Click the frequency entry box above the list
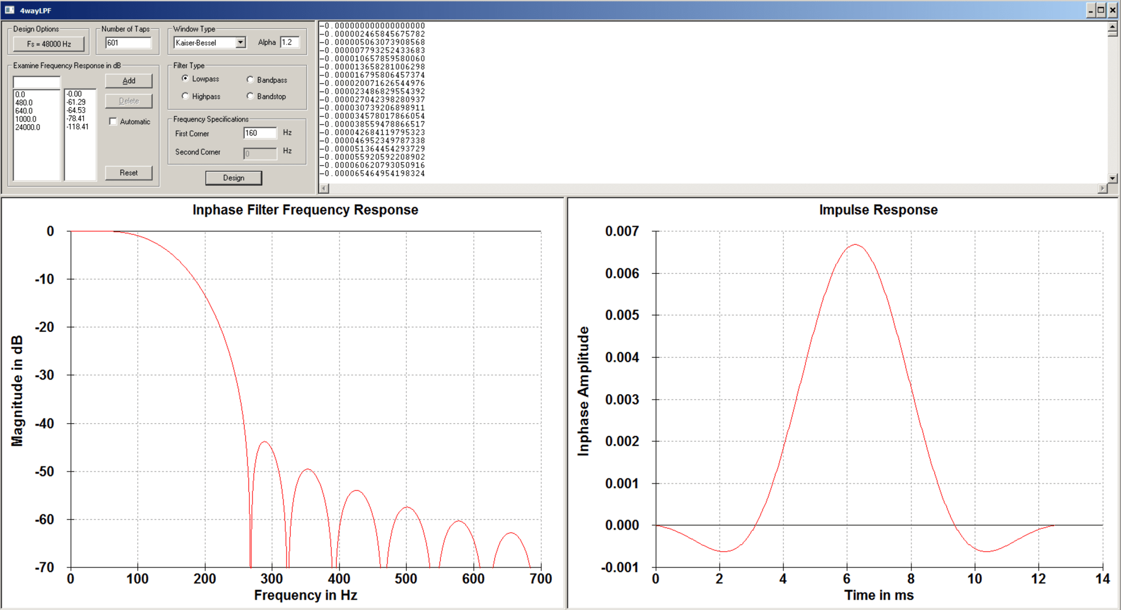This screenshot has width=1121, height=610. point(36,82)
